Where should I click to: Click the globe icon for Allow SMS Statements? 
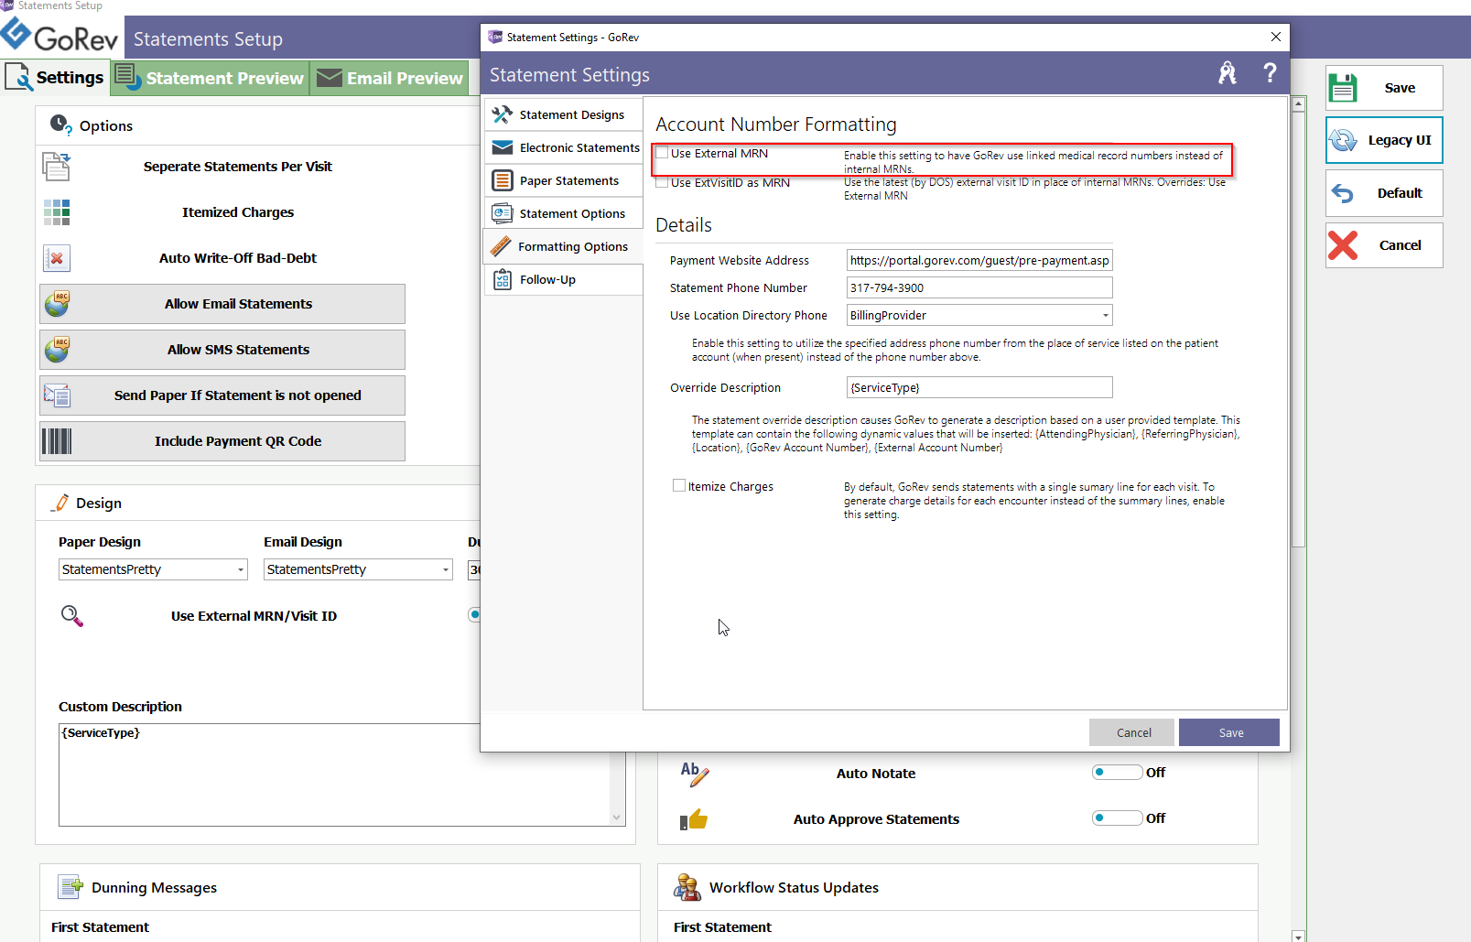click(x=57, y=350)
